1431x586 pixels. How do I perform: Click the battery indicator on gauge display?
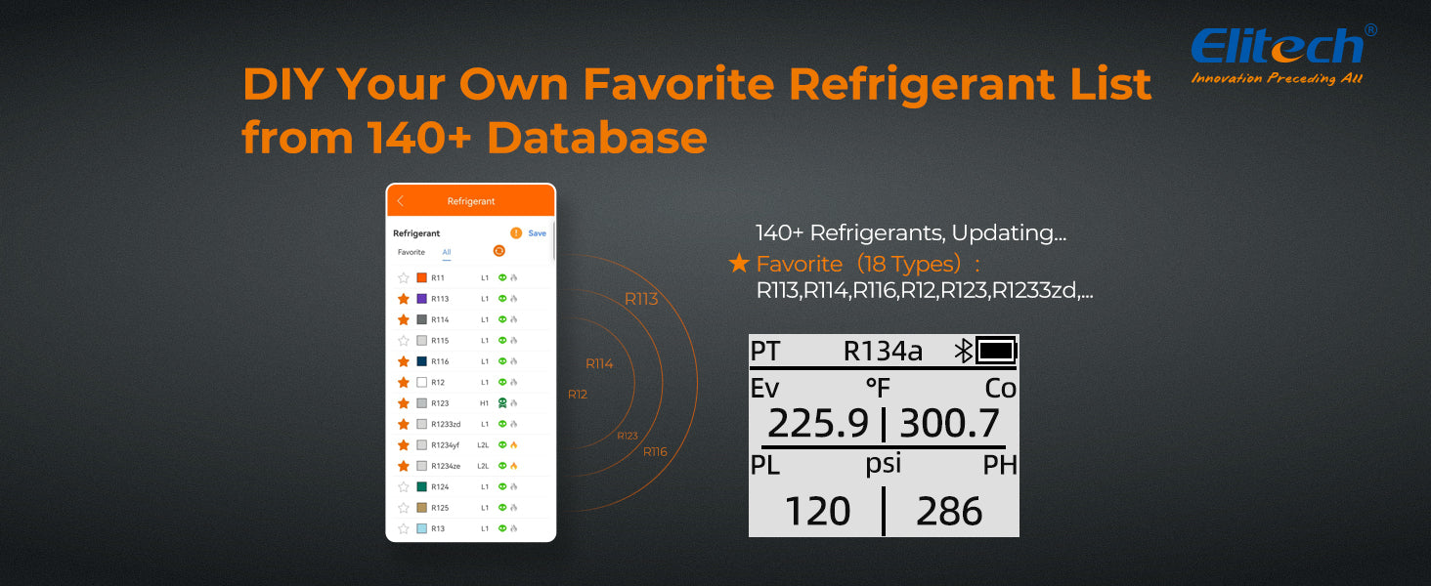[996, 352]
